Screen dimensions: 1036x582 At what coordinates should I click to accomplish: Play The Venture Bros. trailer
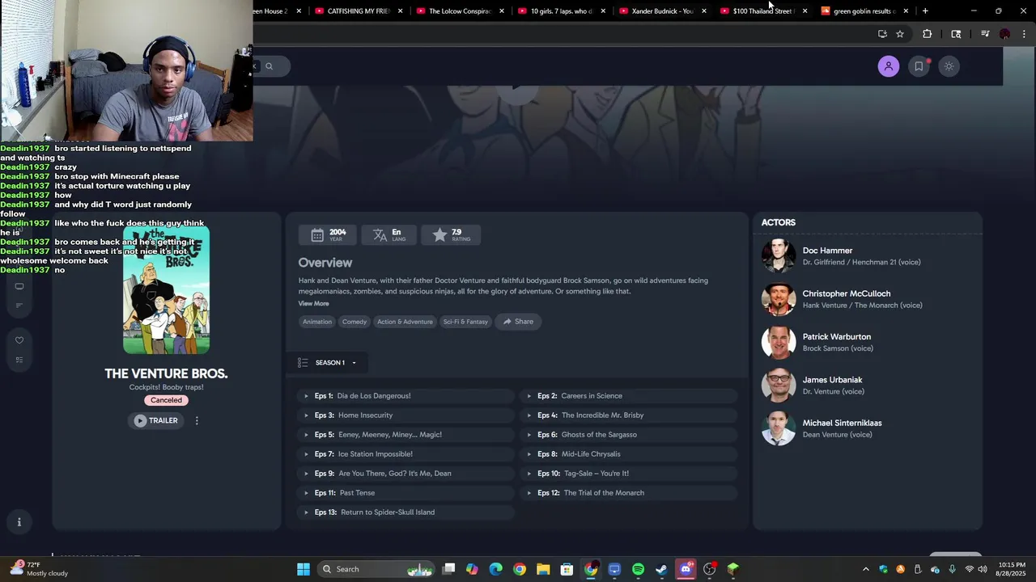[x=156, y=420]
